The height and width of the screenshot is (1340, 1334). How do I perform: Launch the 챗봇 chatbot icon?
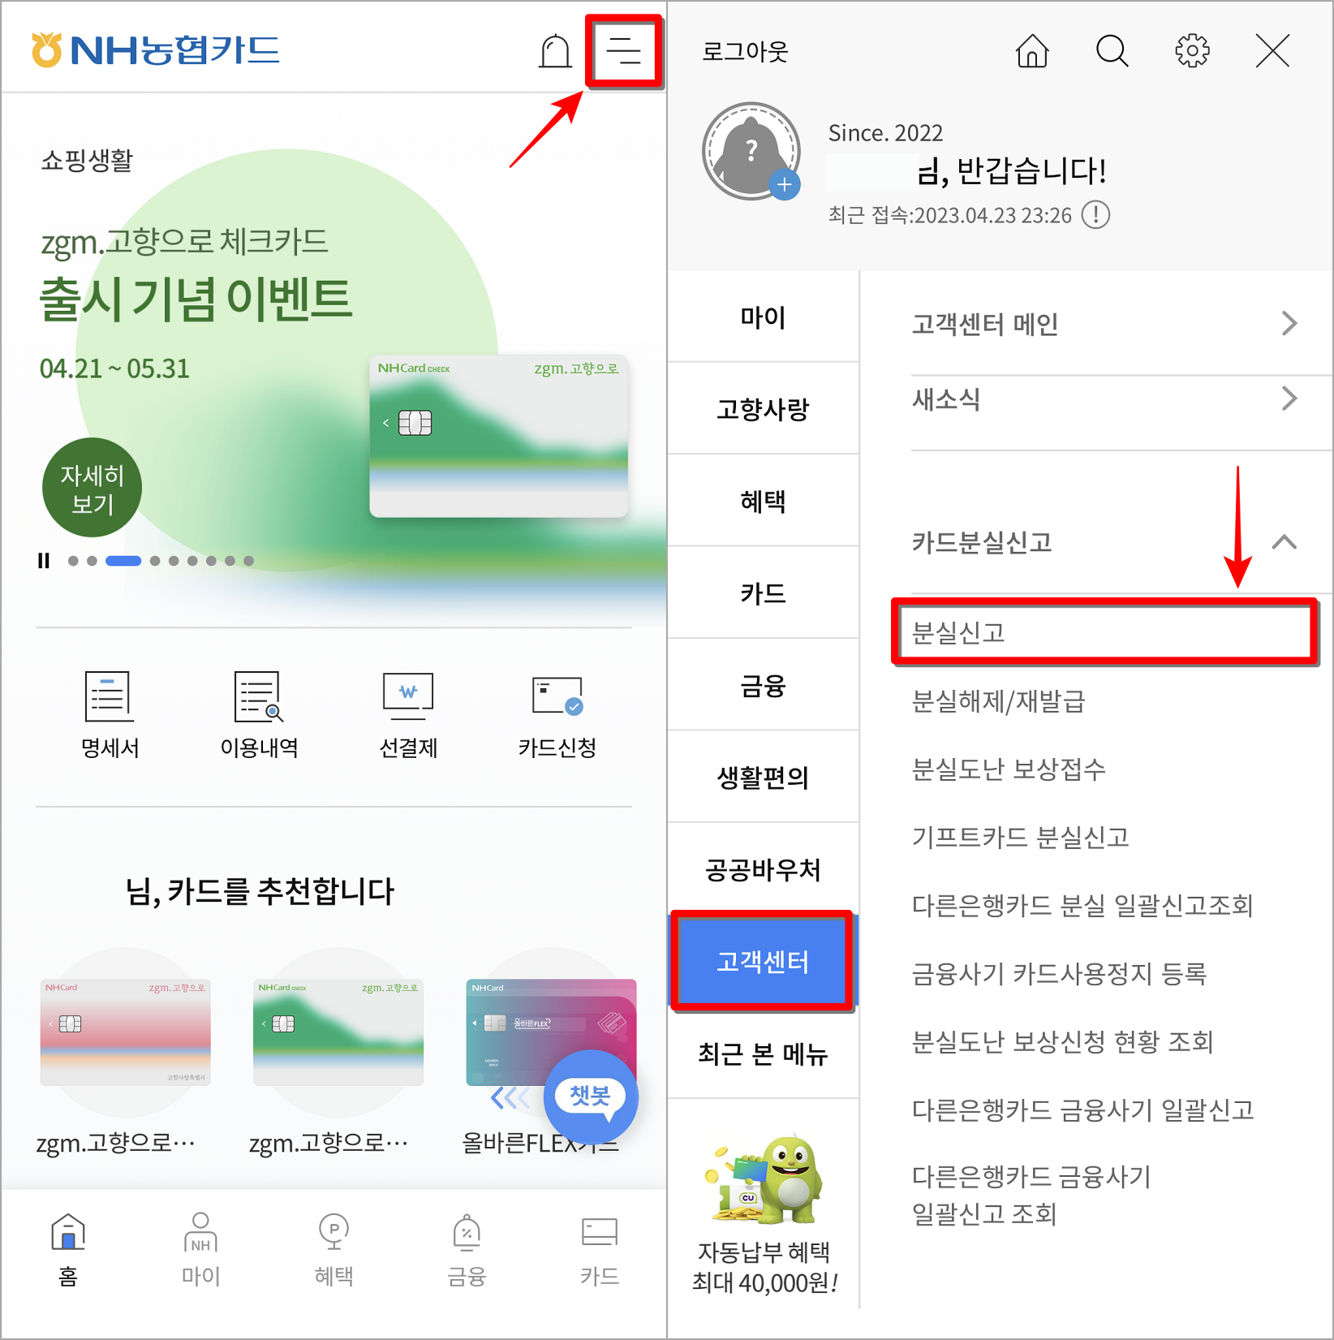pos(592,1097)
